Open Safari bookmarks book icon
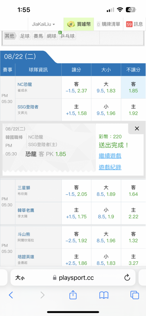The height and width of the screenshot is (316, 146). (104, 295)
